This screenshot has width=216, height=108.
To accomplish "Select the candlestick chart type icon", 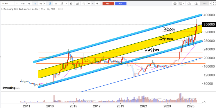I will point(50,3).
